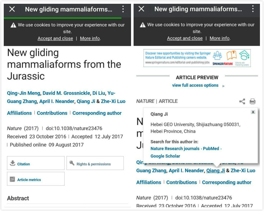Click the Springer Nature careers banner

[x=197, y=58]
